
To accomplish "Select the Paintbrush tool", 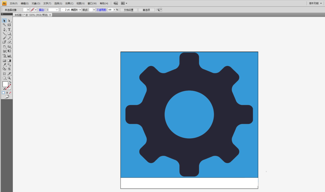I will (4, 38).
